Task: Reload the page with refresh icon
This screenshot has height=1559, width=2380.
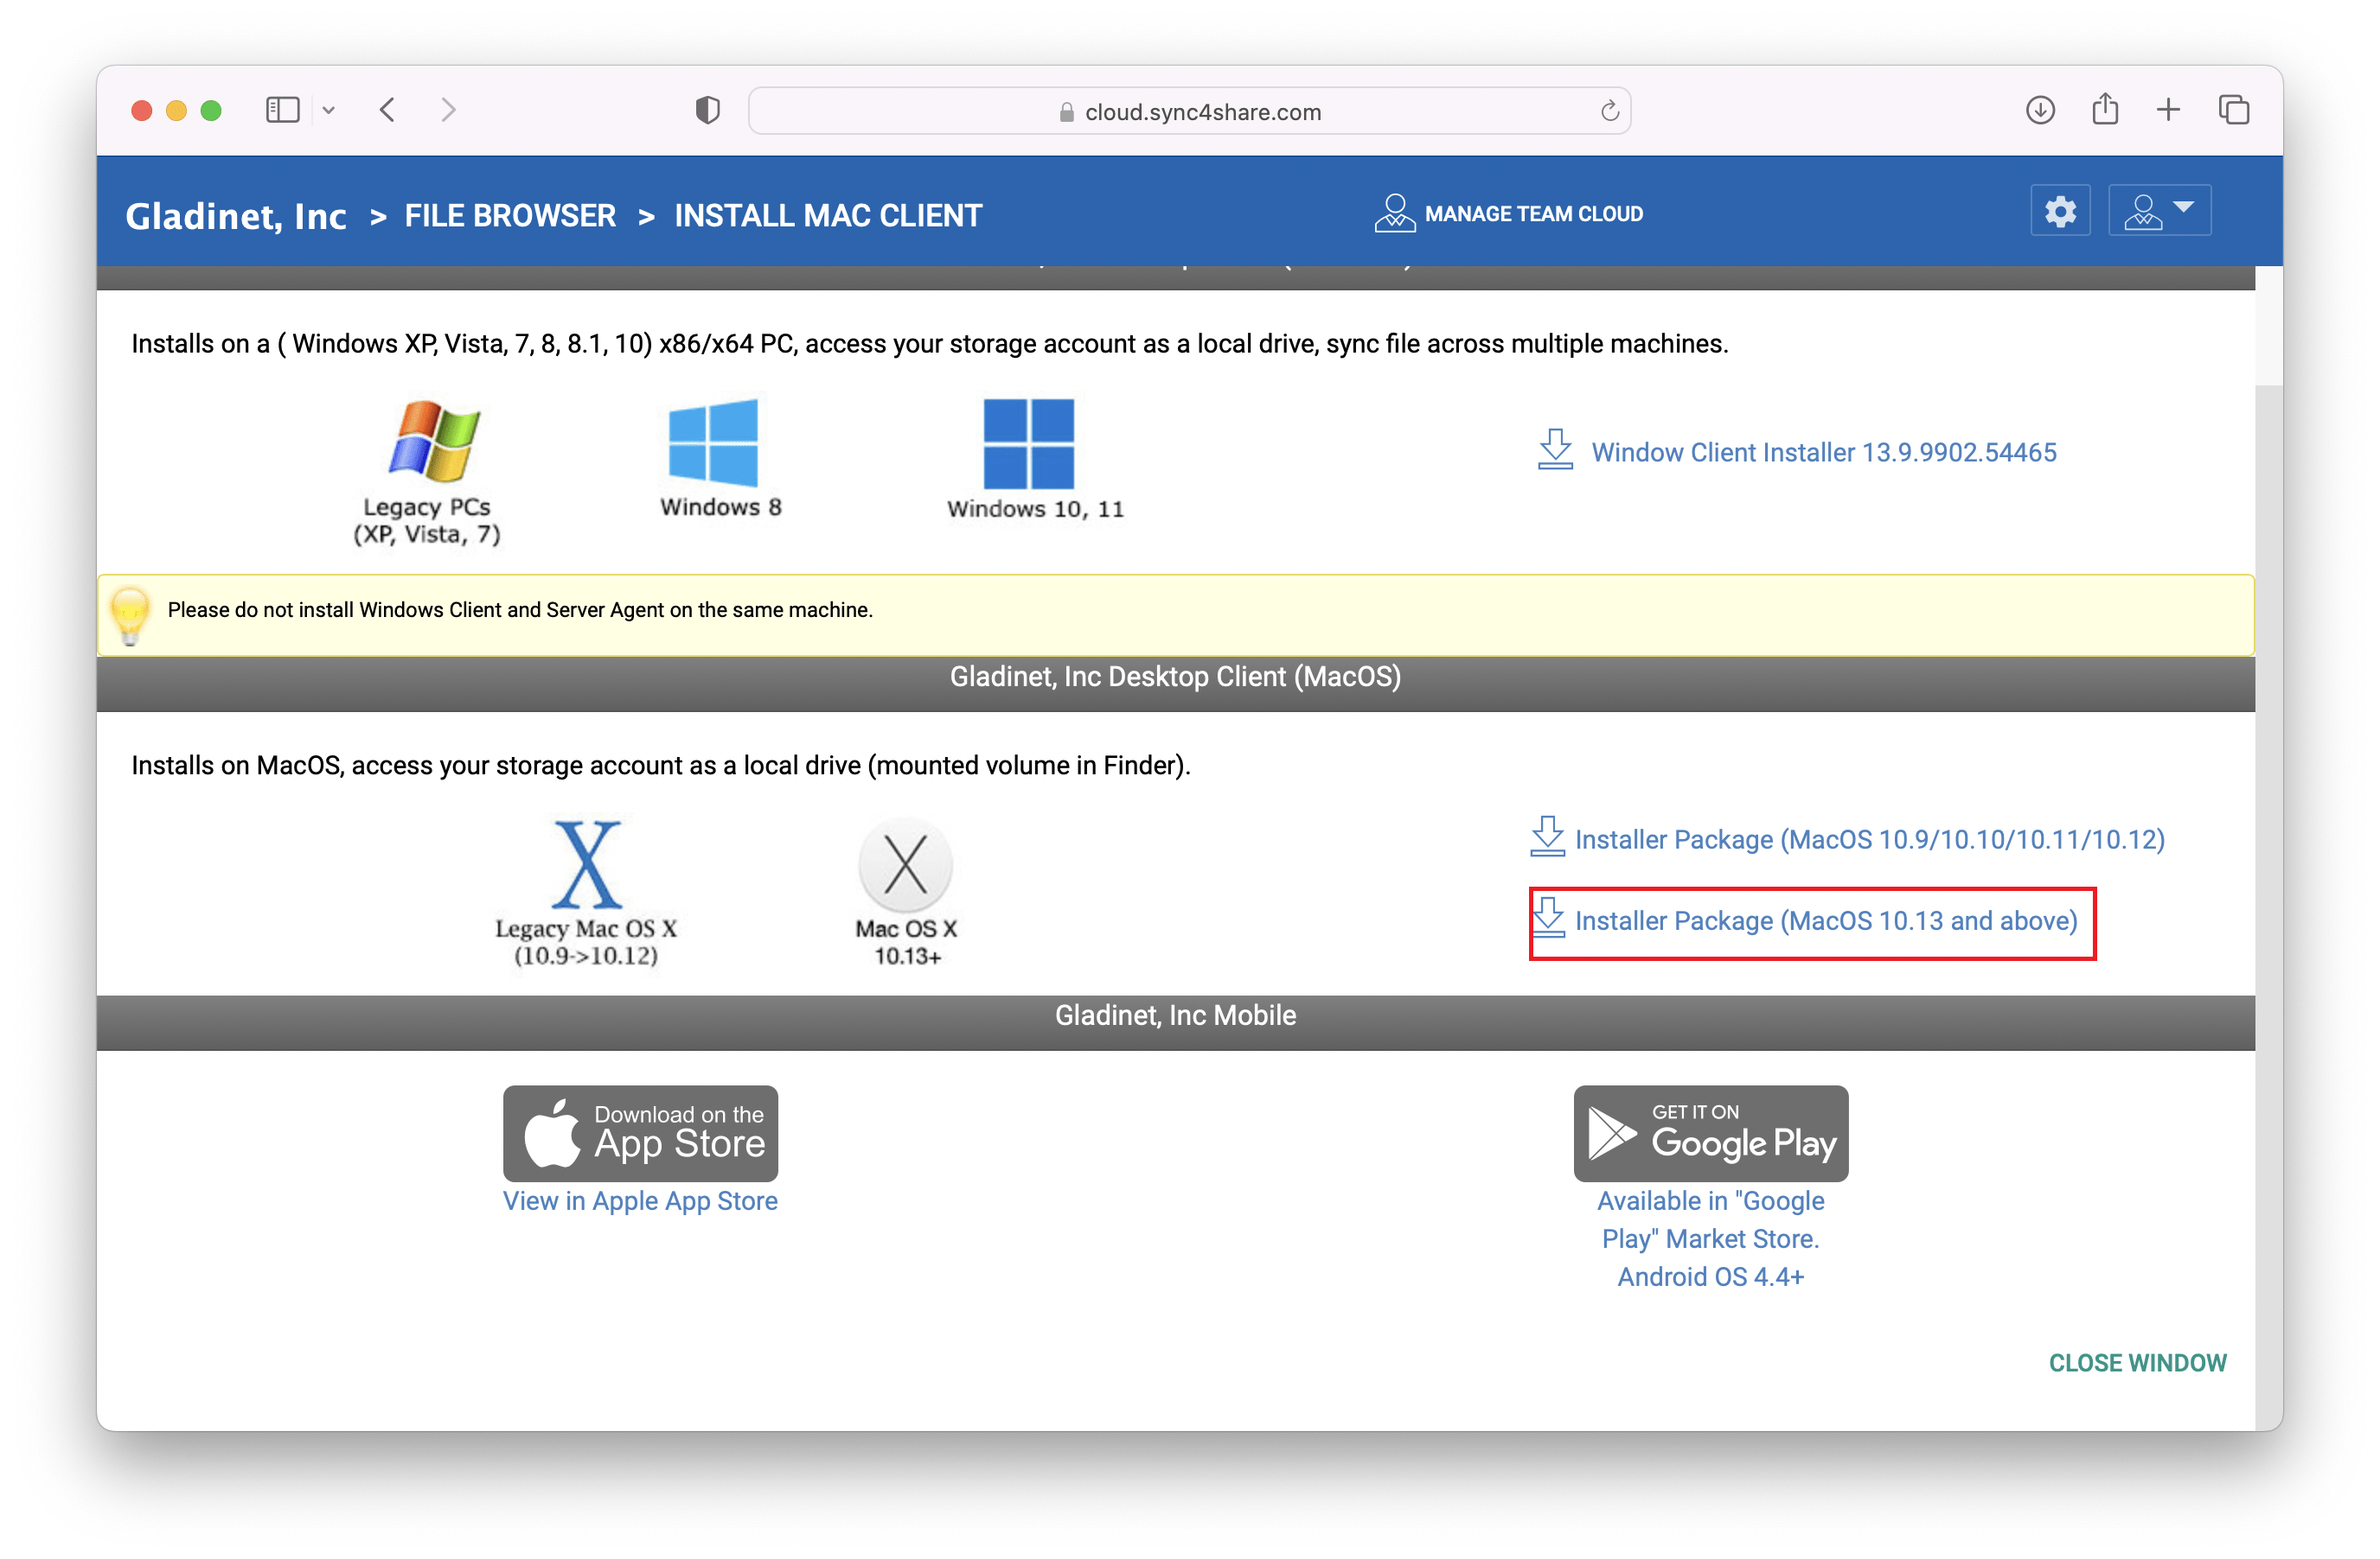Action: [1609, 111]
